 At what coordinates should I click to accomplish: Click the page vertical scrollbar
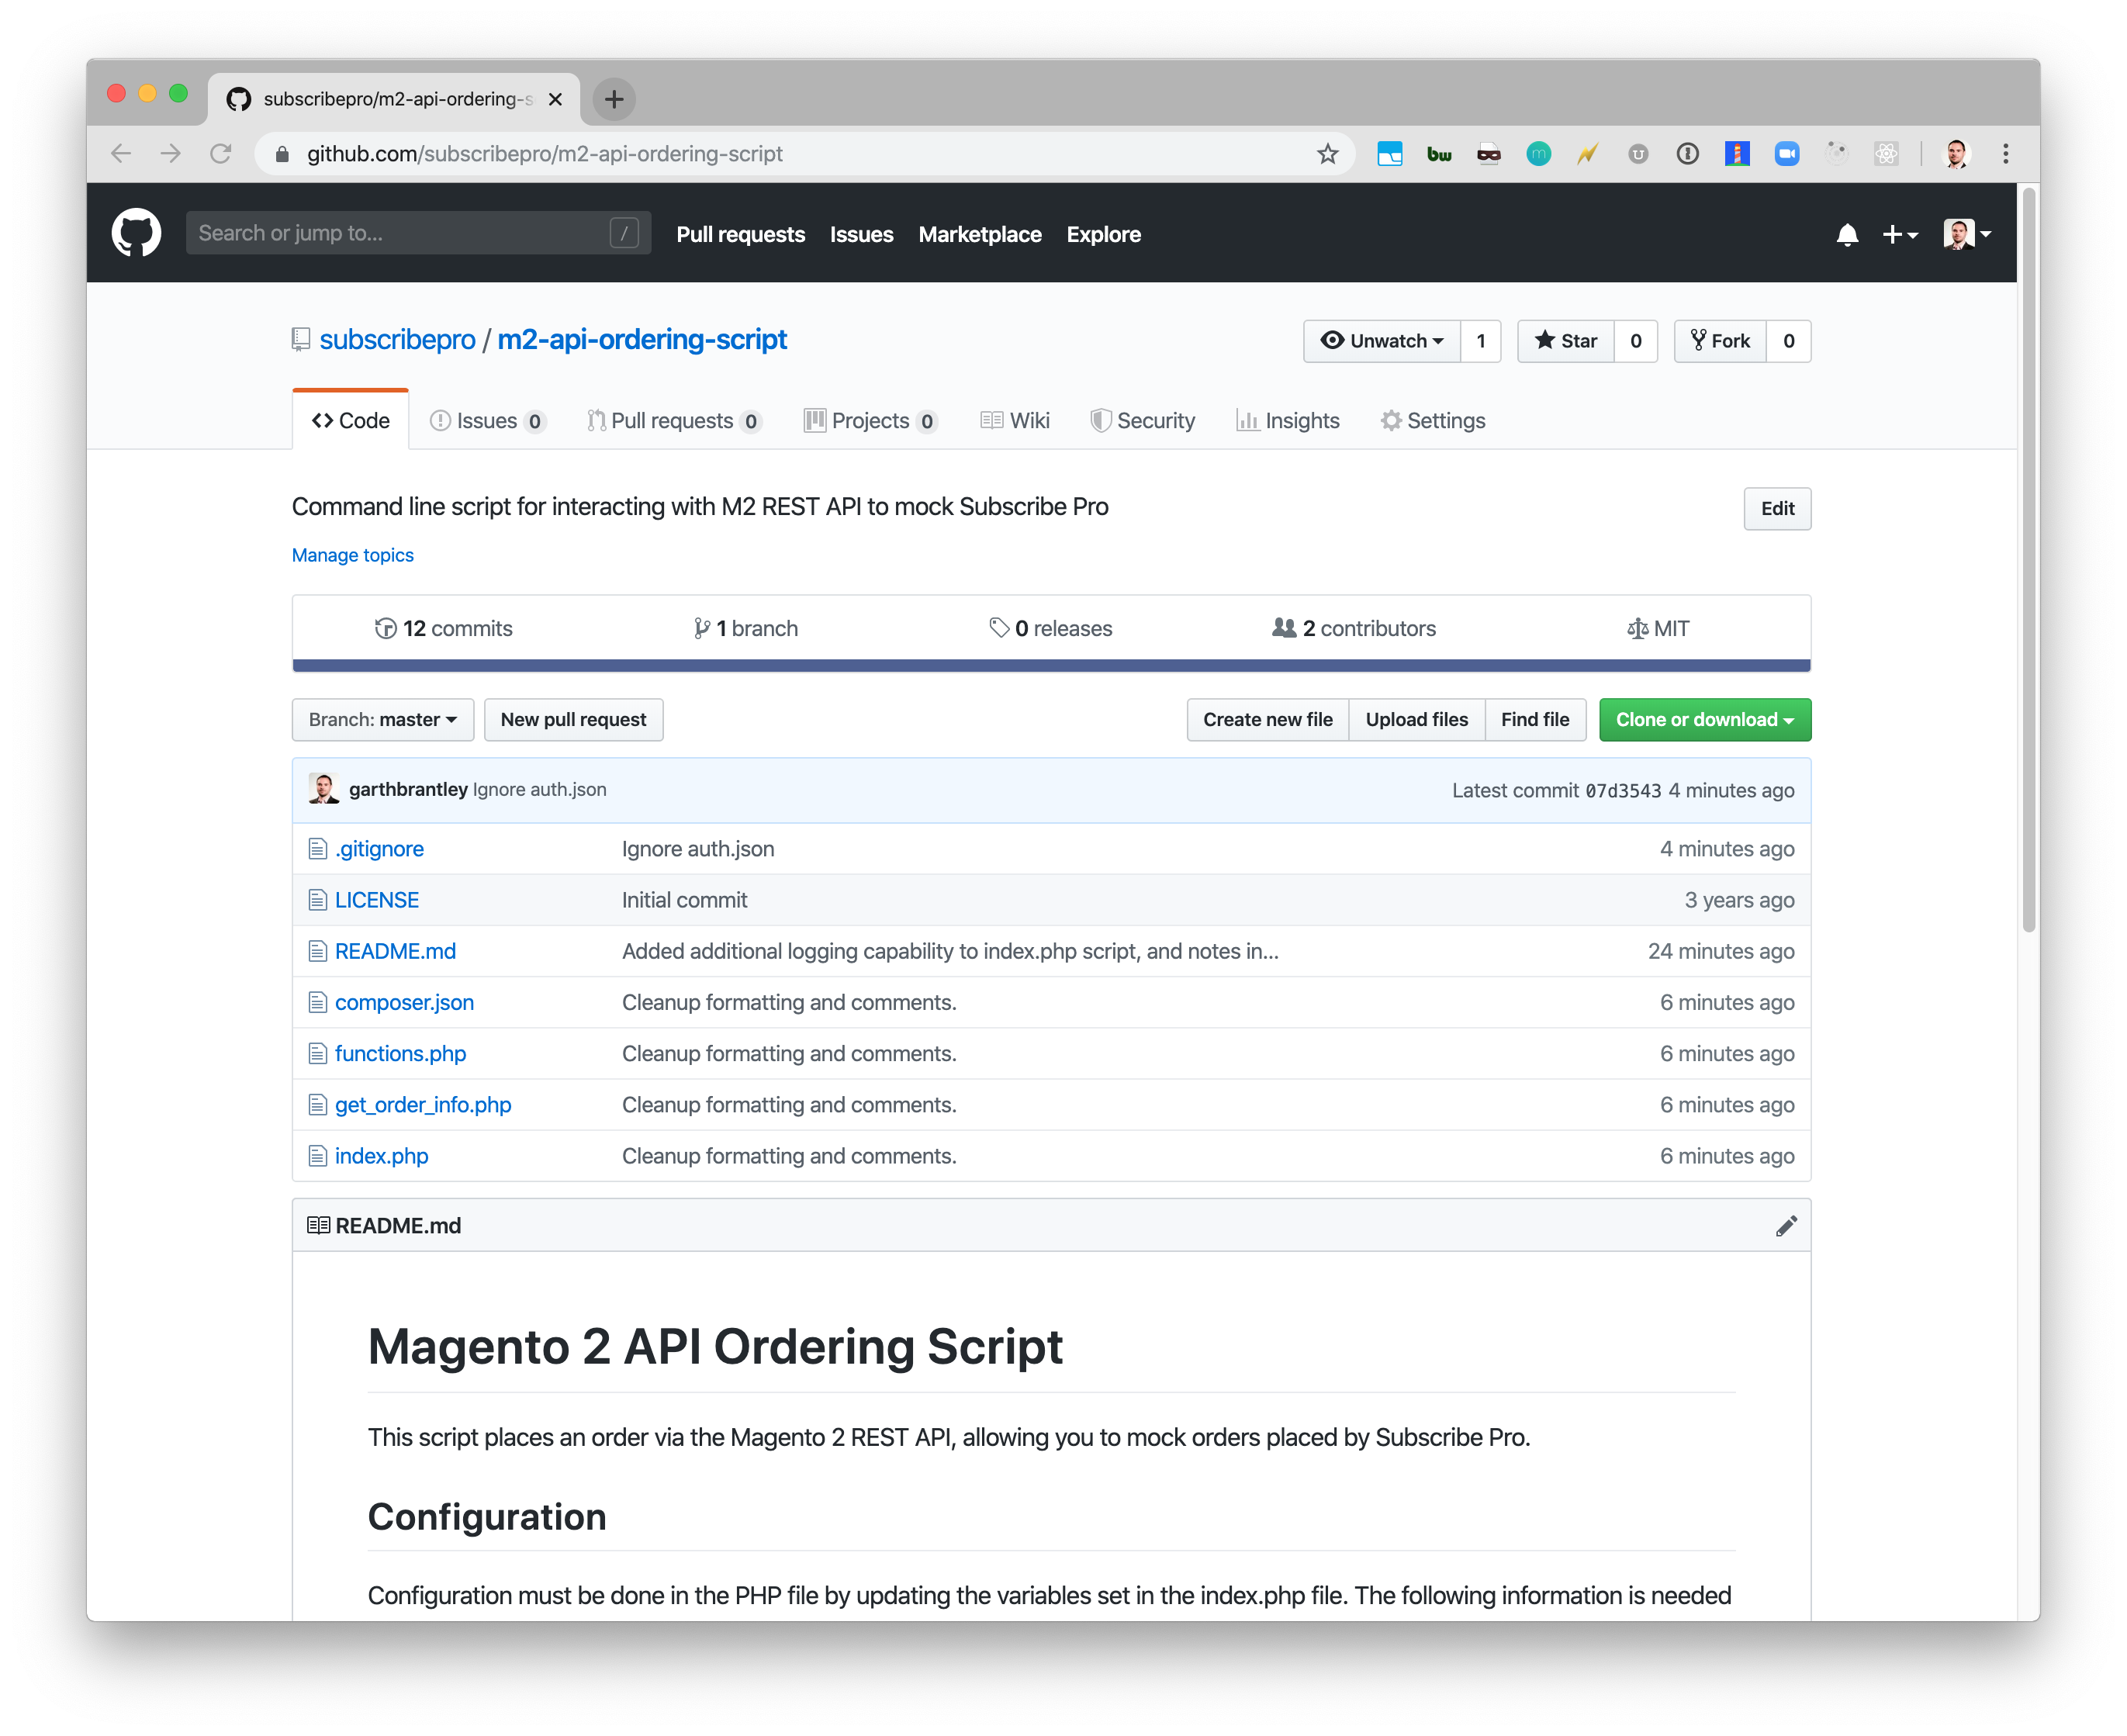[2028, 560]
